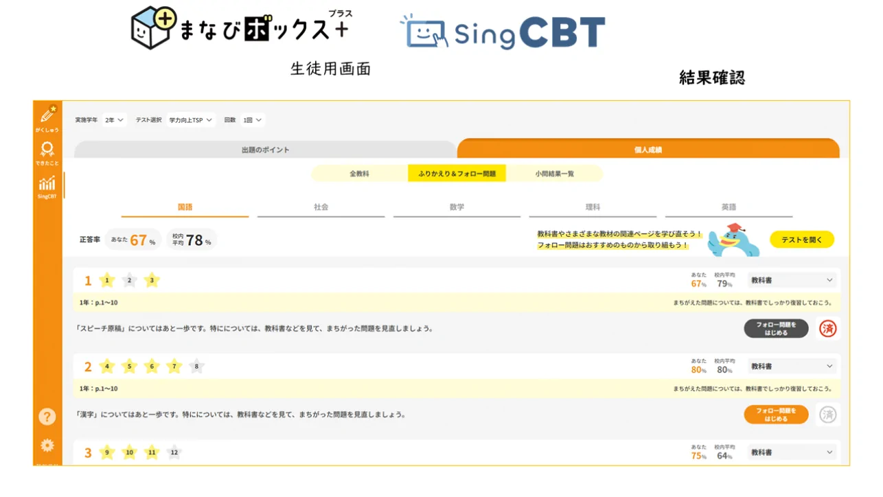This screenshot has height=497, width=883.
Task: Toggle the red 済 stamp in section 1
Action: tap(828, 329)
